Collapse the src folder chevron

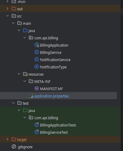point(8,16)
